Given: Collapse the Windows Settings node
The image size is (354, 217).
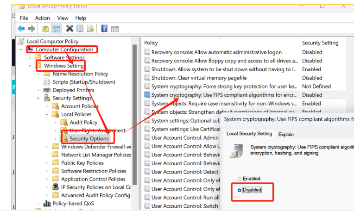Looking at the screenshot, I should click(x=30, y=66).
